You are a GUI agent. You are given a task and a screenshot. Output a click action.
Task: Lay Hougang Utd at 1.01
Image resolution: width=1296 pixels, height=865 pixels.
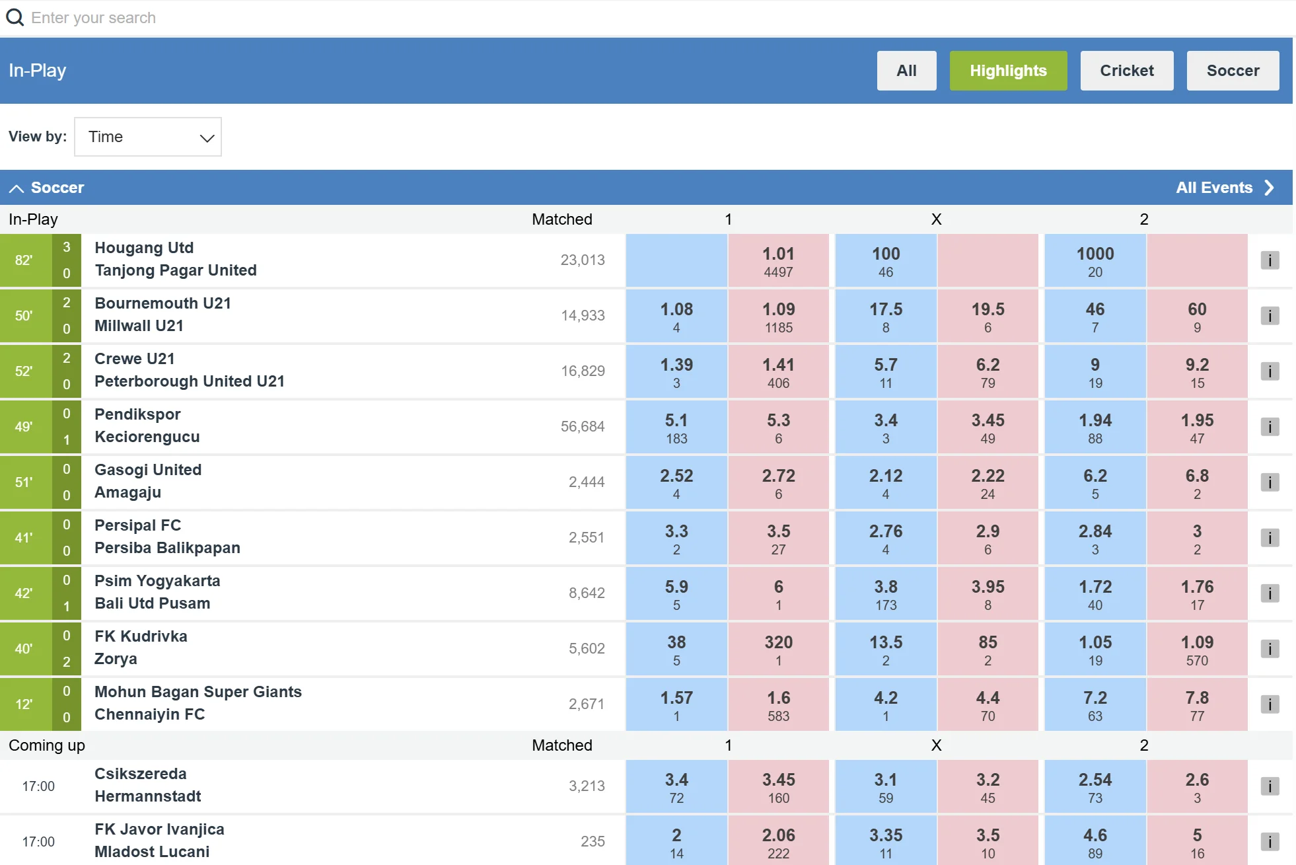(x=778, y=260)
